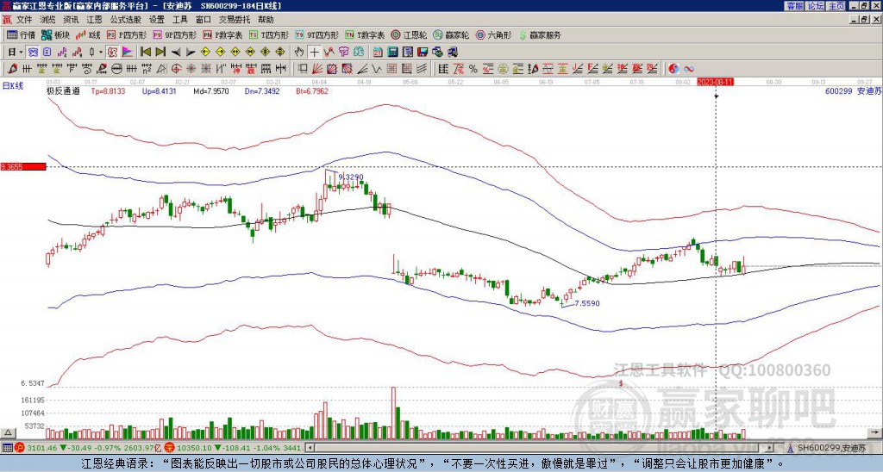Click the horizontal scrollbar right arrow

[770, 448]
